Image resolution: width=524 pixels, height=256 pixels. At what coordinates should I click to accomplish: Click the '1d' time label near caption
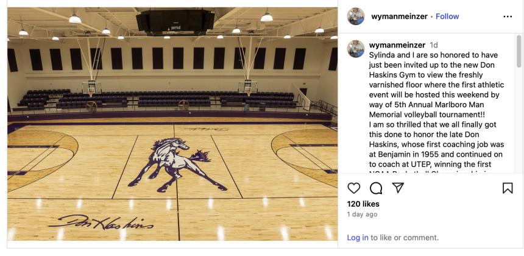(433, 45)
